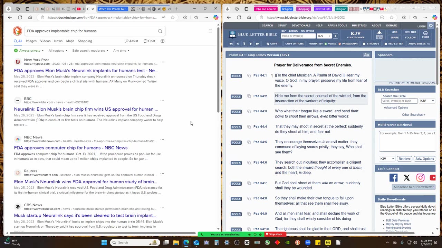
Task: Open Blue Letter Bible Instagram page
Action: coord(420,178)
